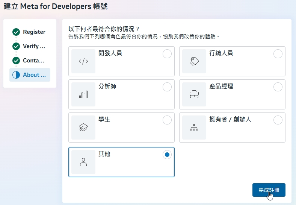Select the 行銷人員 radio button
This screenshot has width=296, height=205.
click(x=278, y=54)
